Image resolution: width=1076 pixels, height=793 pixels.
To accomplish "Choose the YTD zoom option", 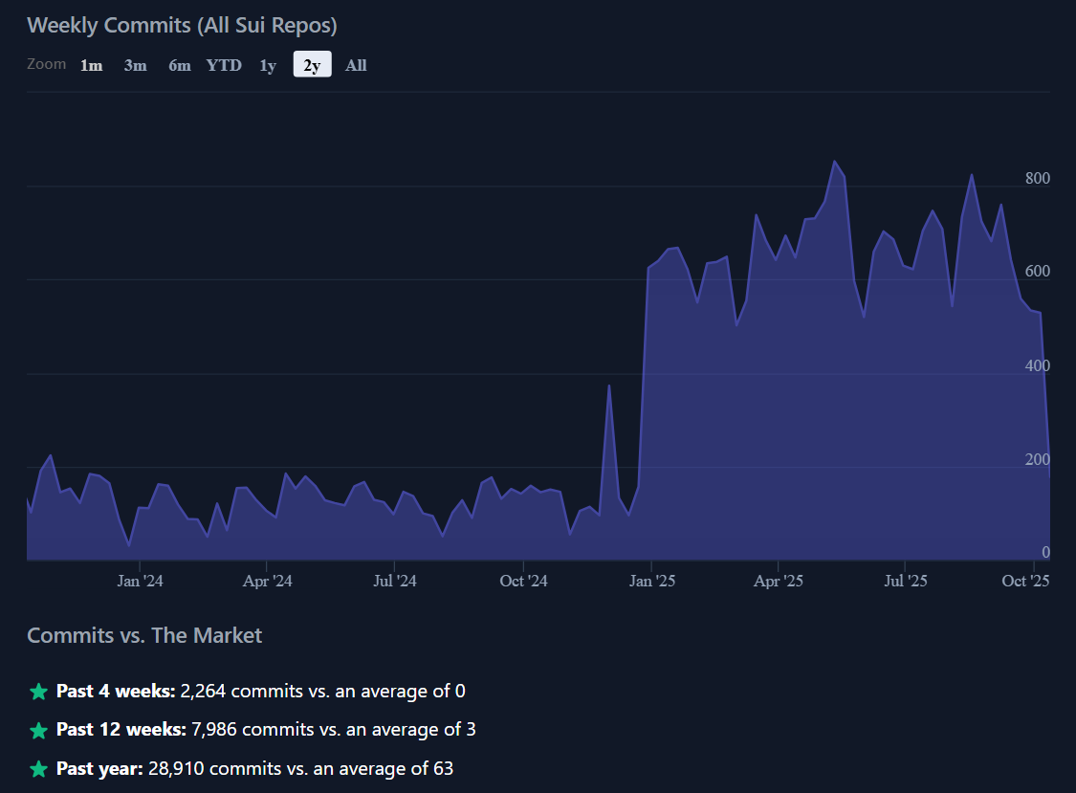I will 224,65.
